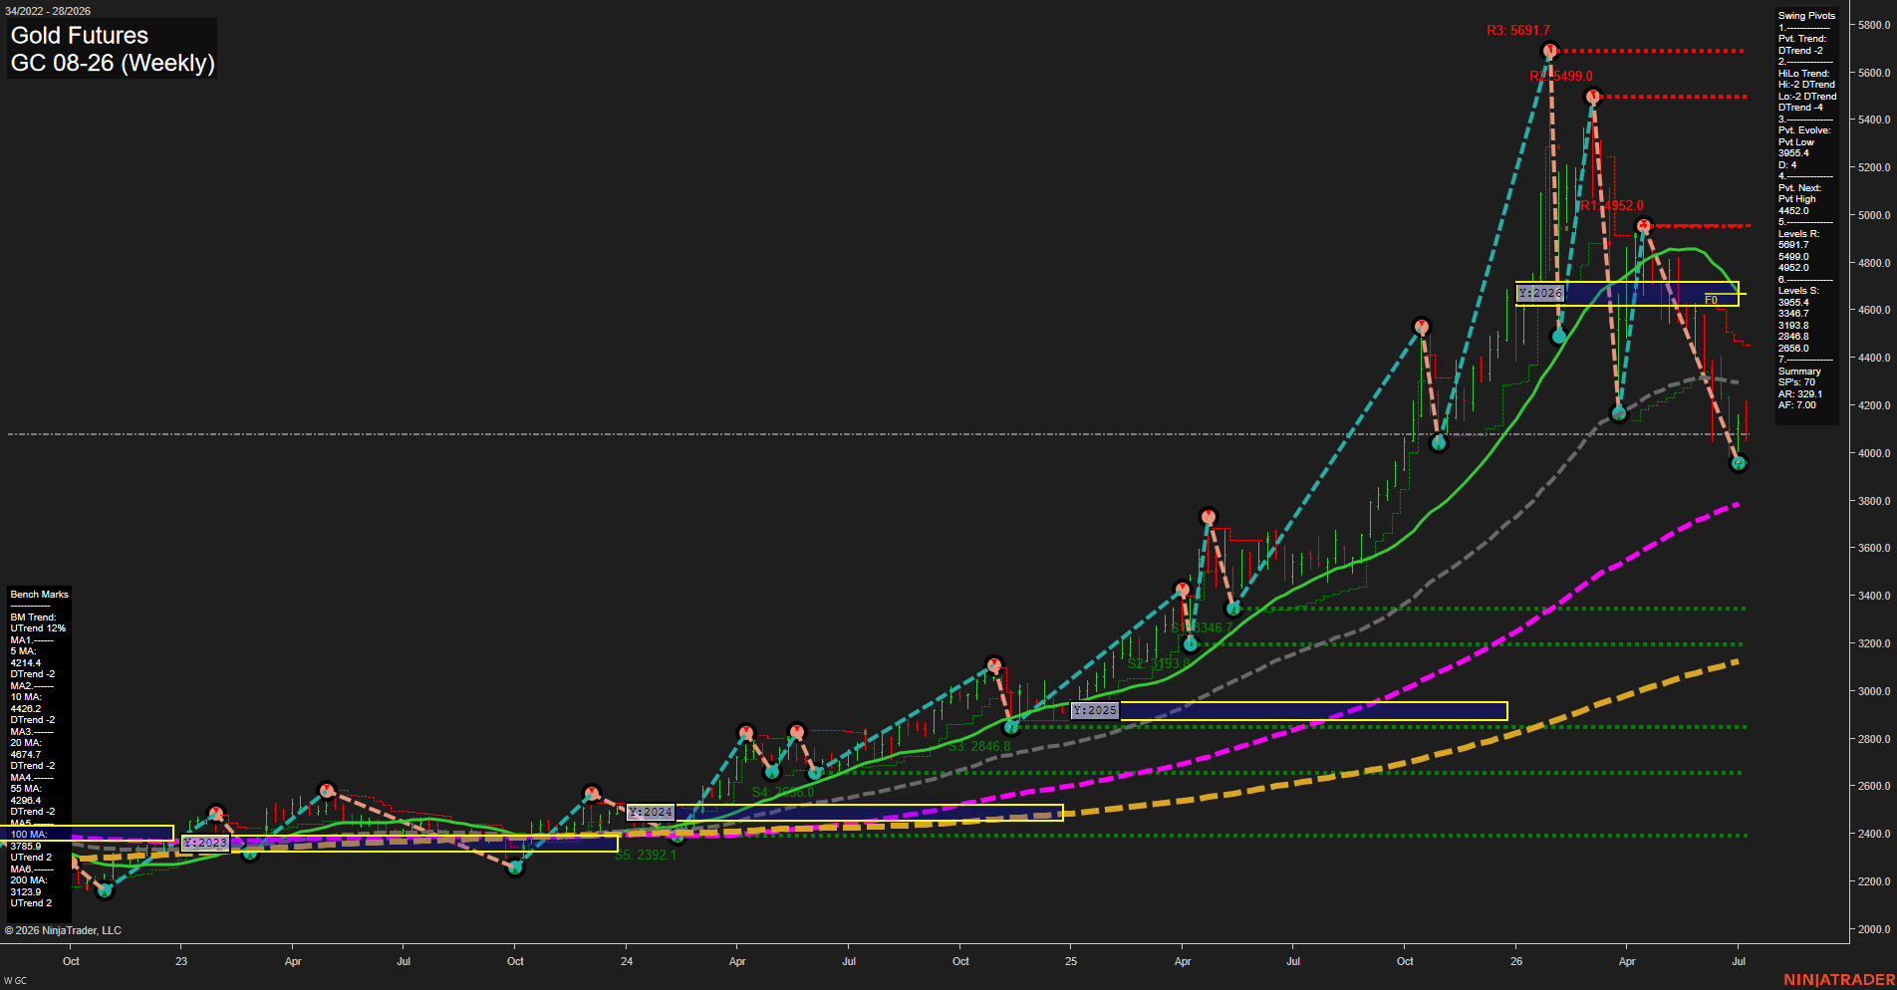
Task: Click the '© 2026 NinjaTrader, LLC' copyright text
Action: point(63,930)
